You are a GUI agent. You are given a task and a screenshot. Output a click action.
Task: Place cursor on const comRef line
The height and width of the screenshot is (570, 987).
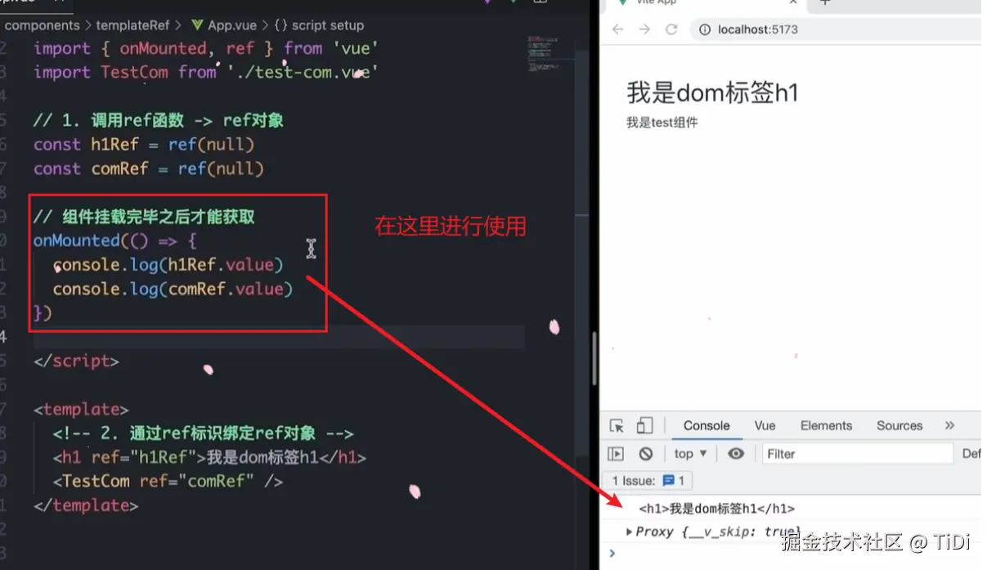[x=149, y=169]
